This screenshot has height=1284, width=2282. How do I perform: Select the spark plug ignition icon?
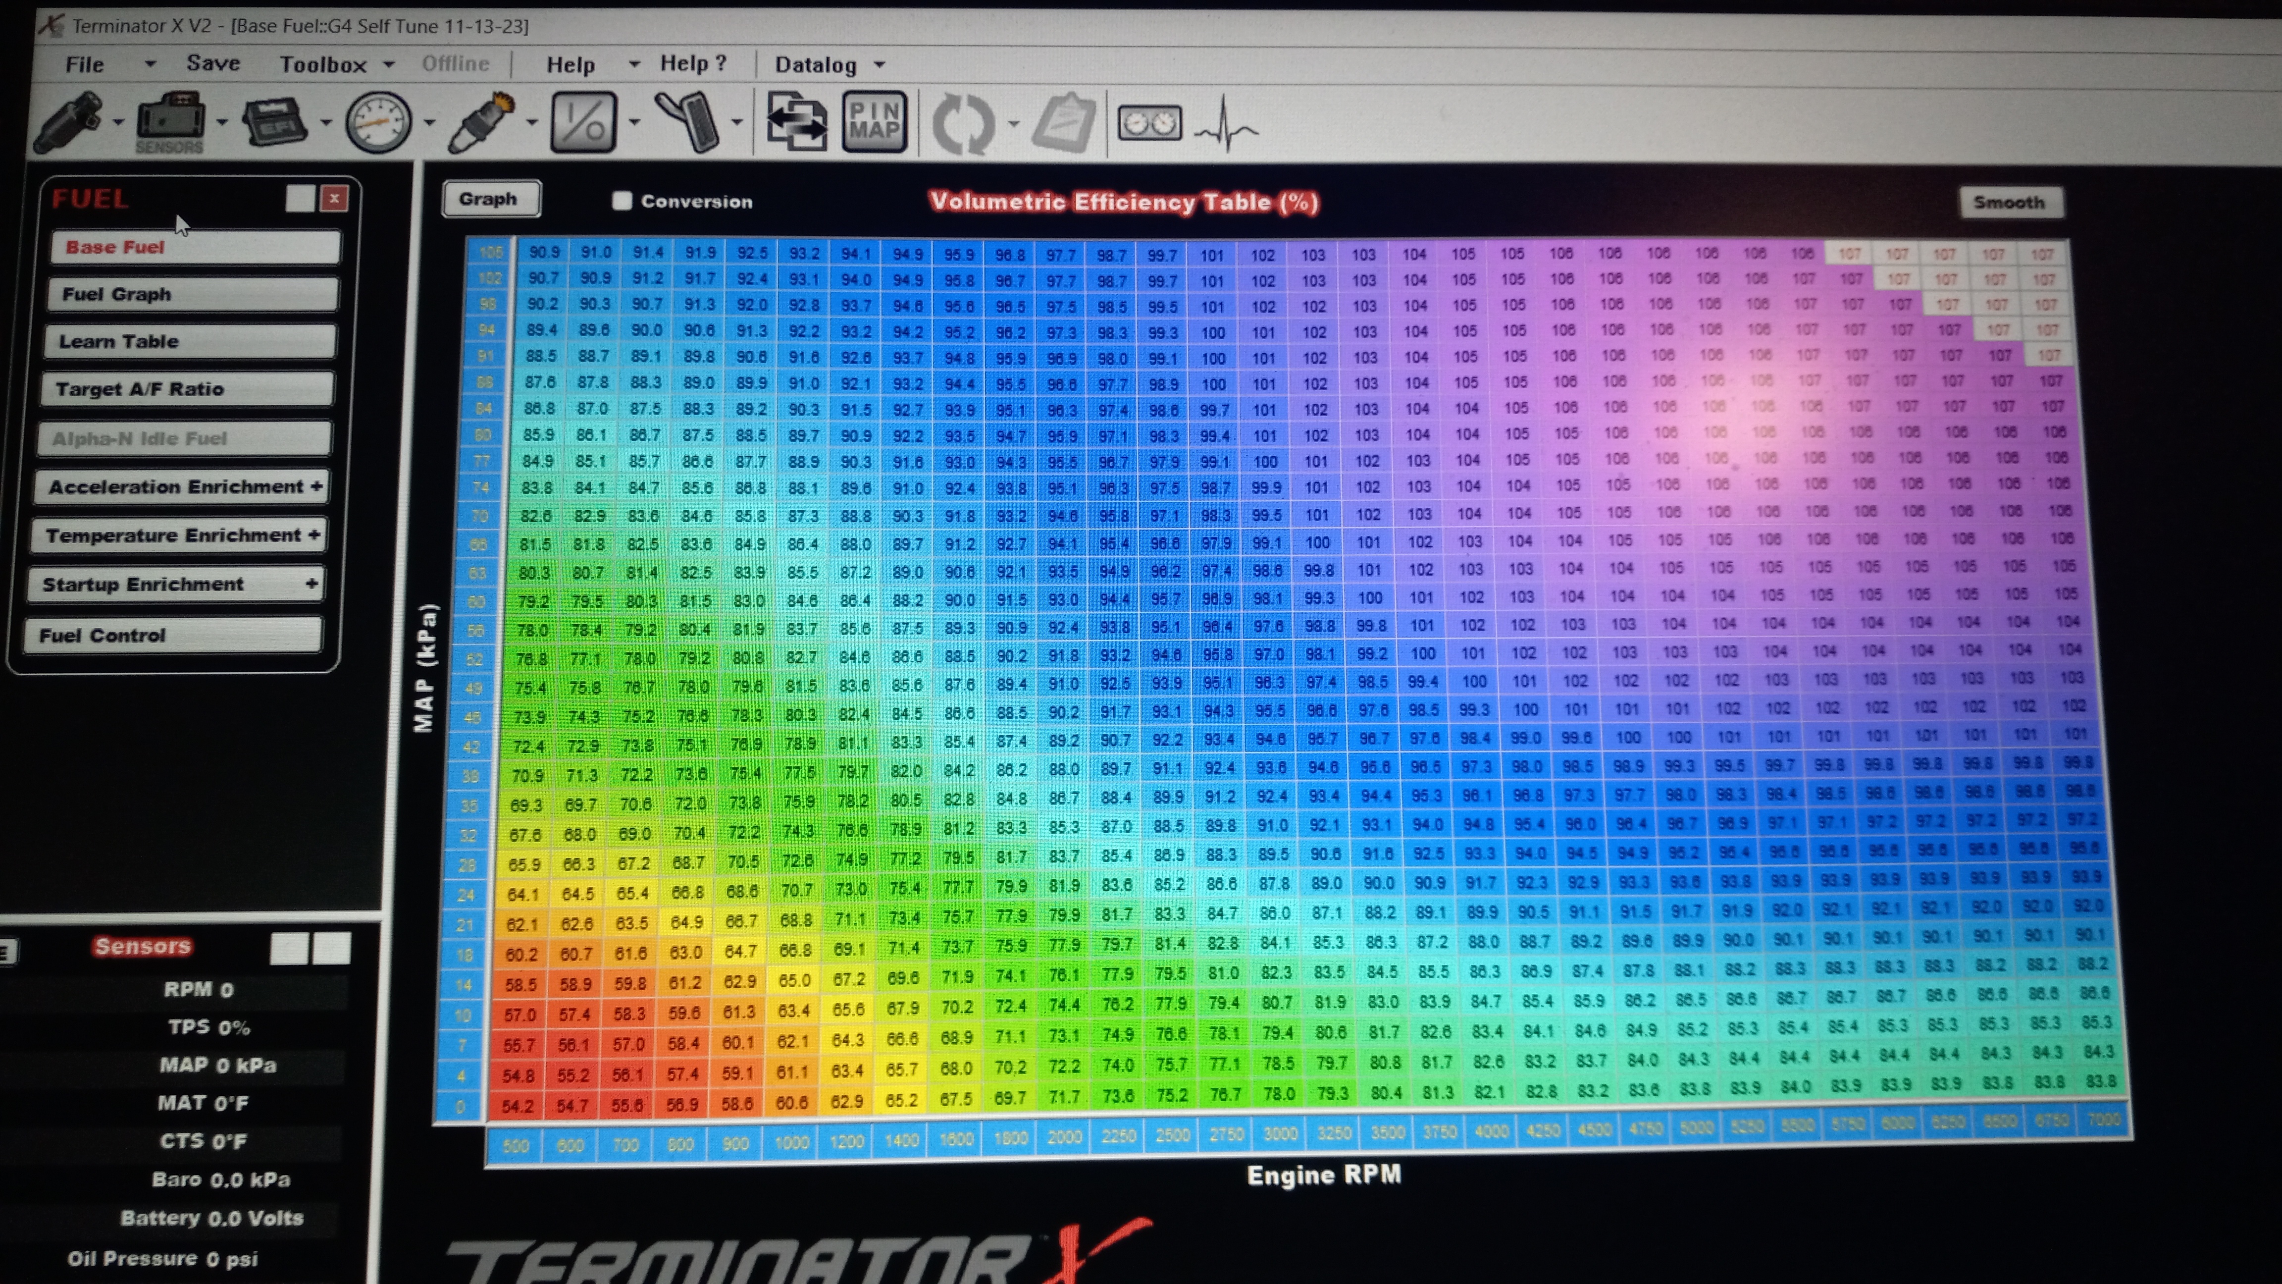click(481, 122)
